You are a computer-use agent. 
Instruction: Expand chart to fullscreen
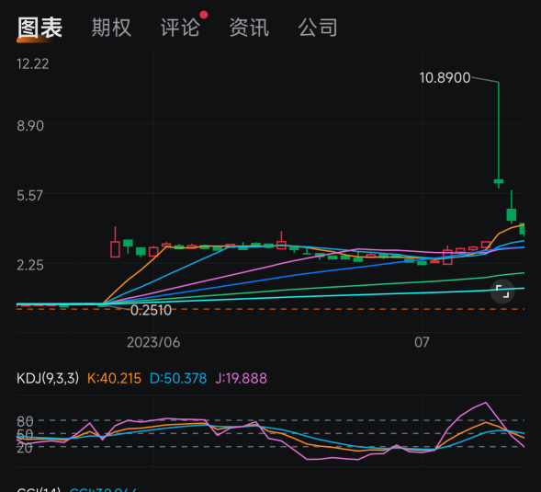point(502,292)
